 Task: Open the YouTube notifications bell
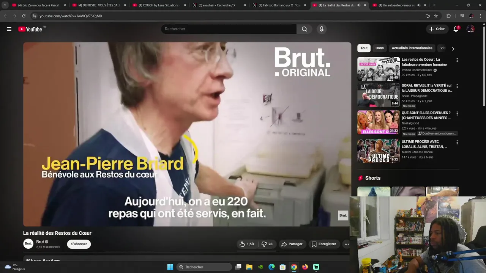[x=456, y=29]
